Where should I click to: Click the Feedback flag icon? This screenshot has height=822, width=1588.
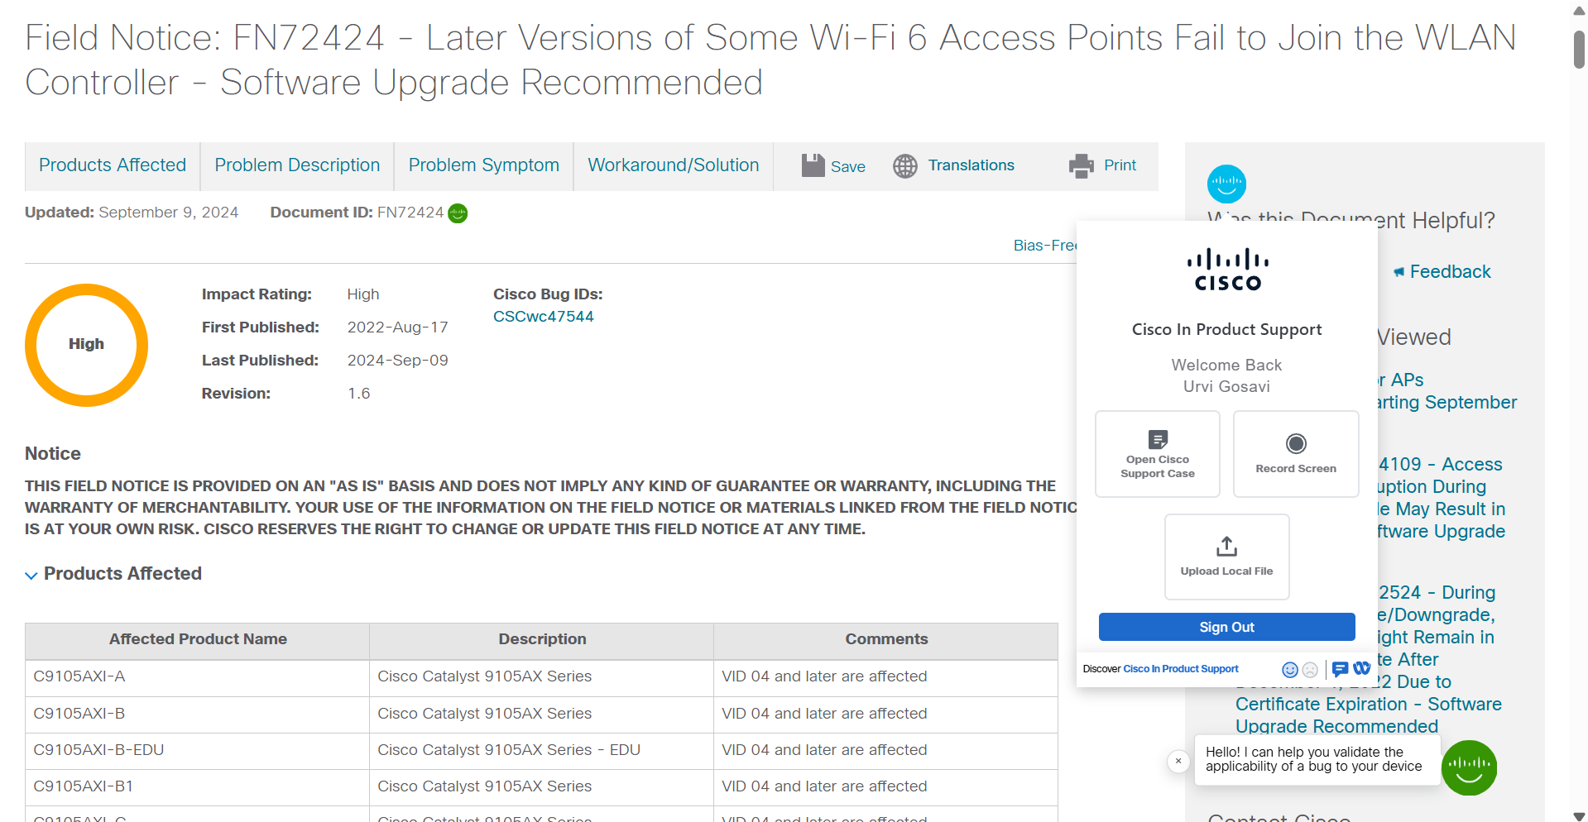(1398, 271)
